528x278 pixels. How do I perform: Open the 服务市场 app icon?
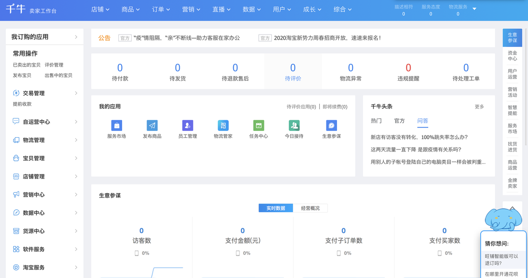[116, 126]
